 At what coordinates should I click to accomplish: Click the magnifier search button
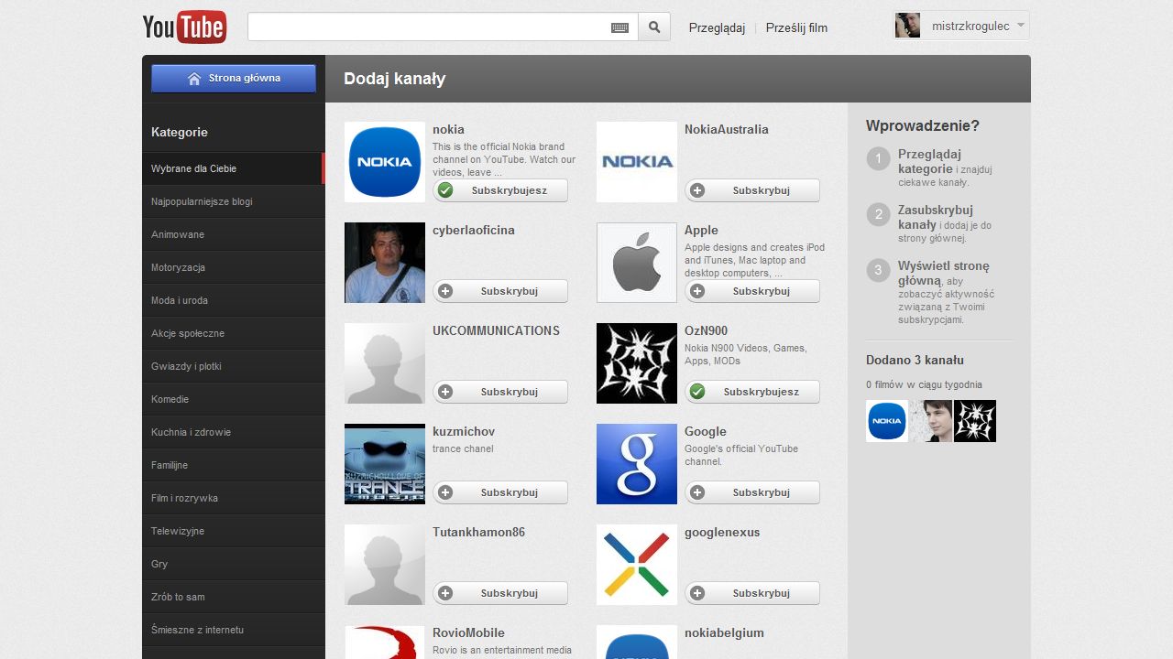pyautogui.click(x=654, y=27)
